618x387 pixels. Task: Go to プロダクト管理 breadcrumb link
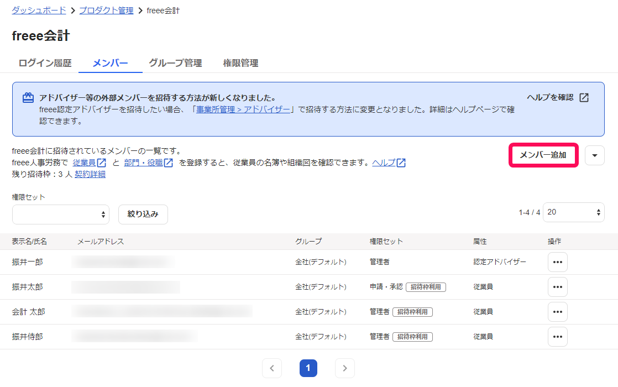(107, 11)
